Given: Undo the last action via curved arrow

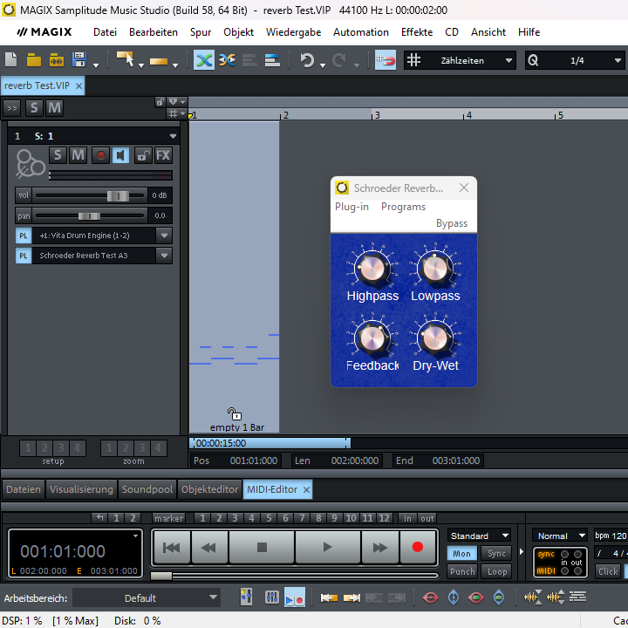Looking at the screenshot, I should tap(307, 60).
